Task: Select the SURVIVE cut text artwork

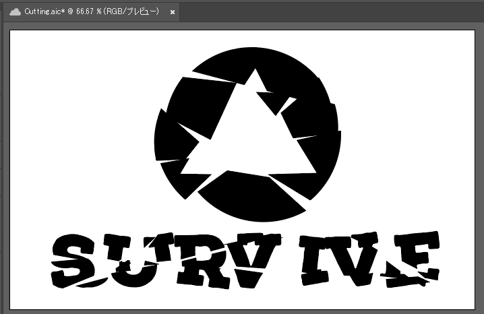Action: (245, 260)
